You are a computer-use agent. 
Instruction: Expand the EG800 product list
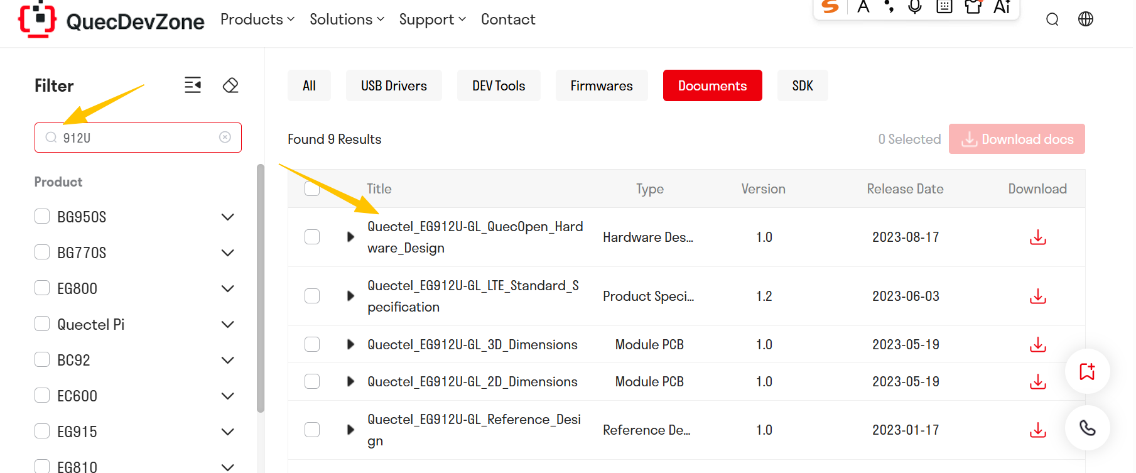coord(228,289)
